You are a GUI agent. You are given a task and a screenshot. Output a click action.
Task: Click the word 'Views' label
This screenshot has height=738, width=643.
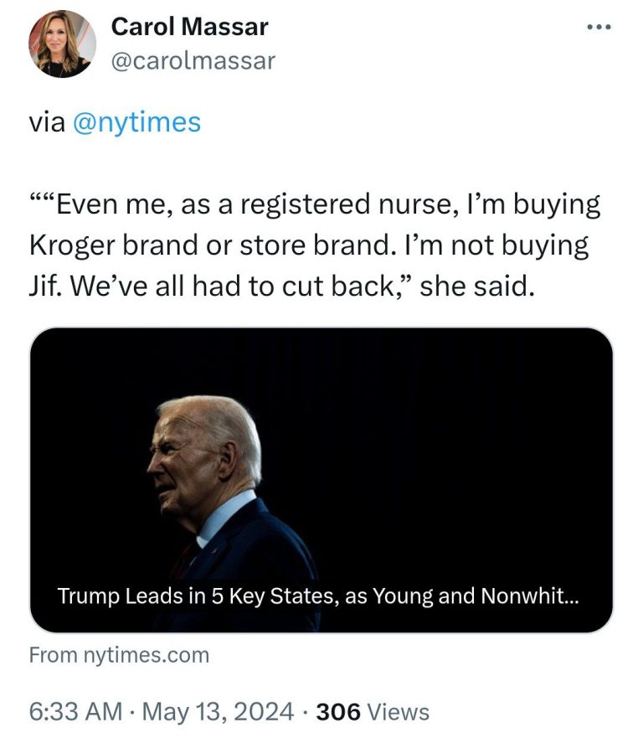click(398, 712)
